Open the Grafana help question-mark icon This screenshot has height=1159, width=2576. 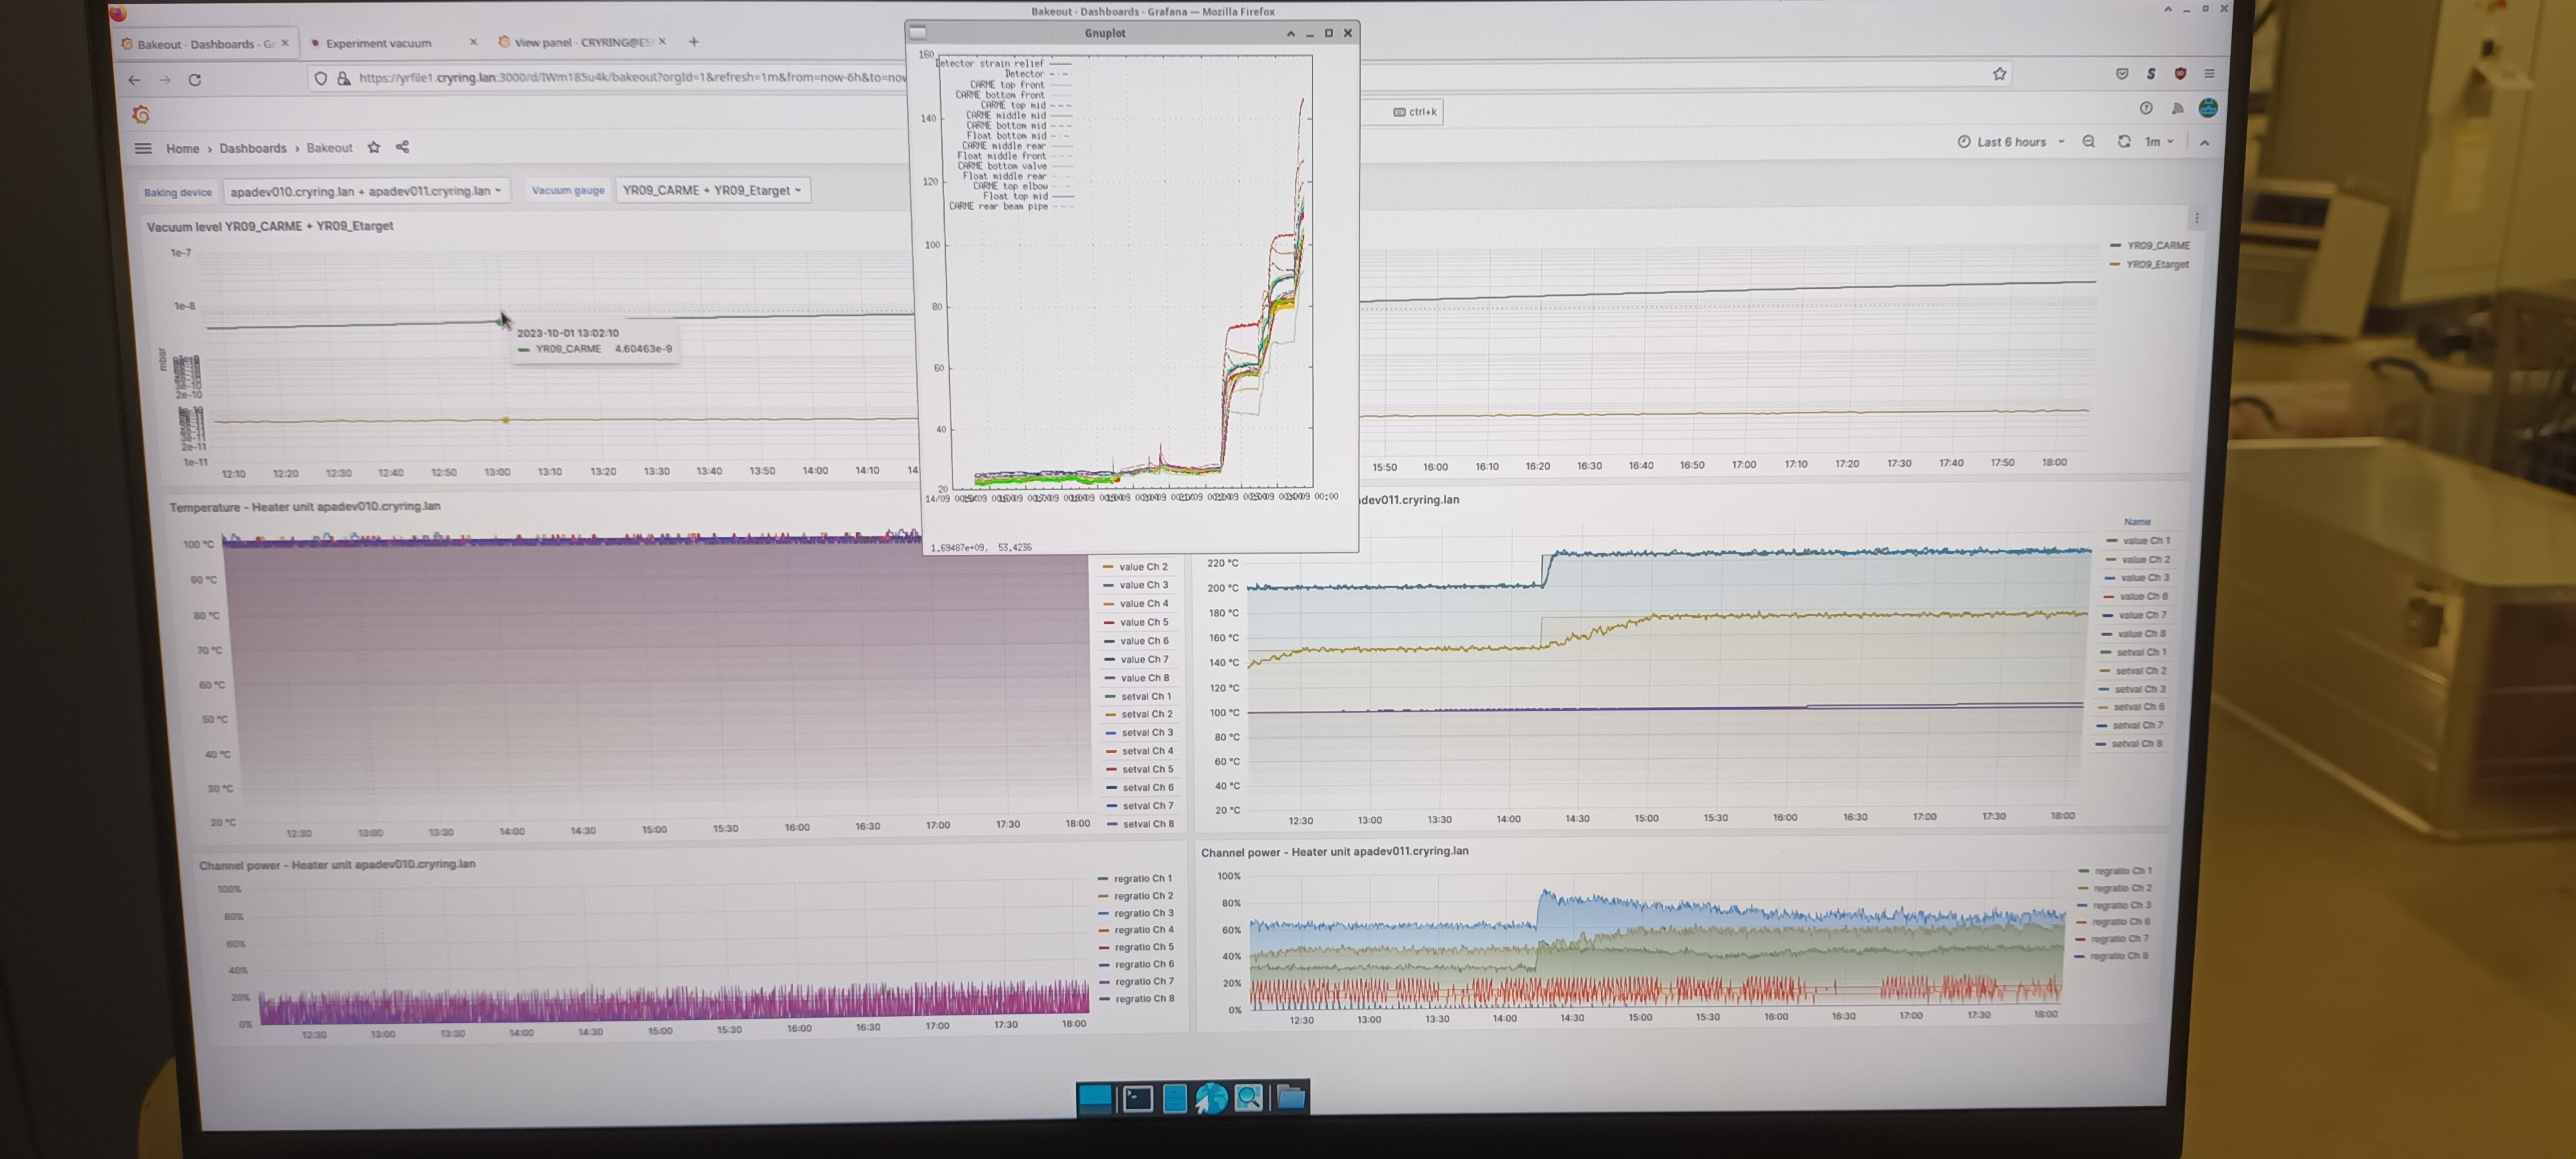2146,108
